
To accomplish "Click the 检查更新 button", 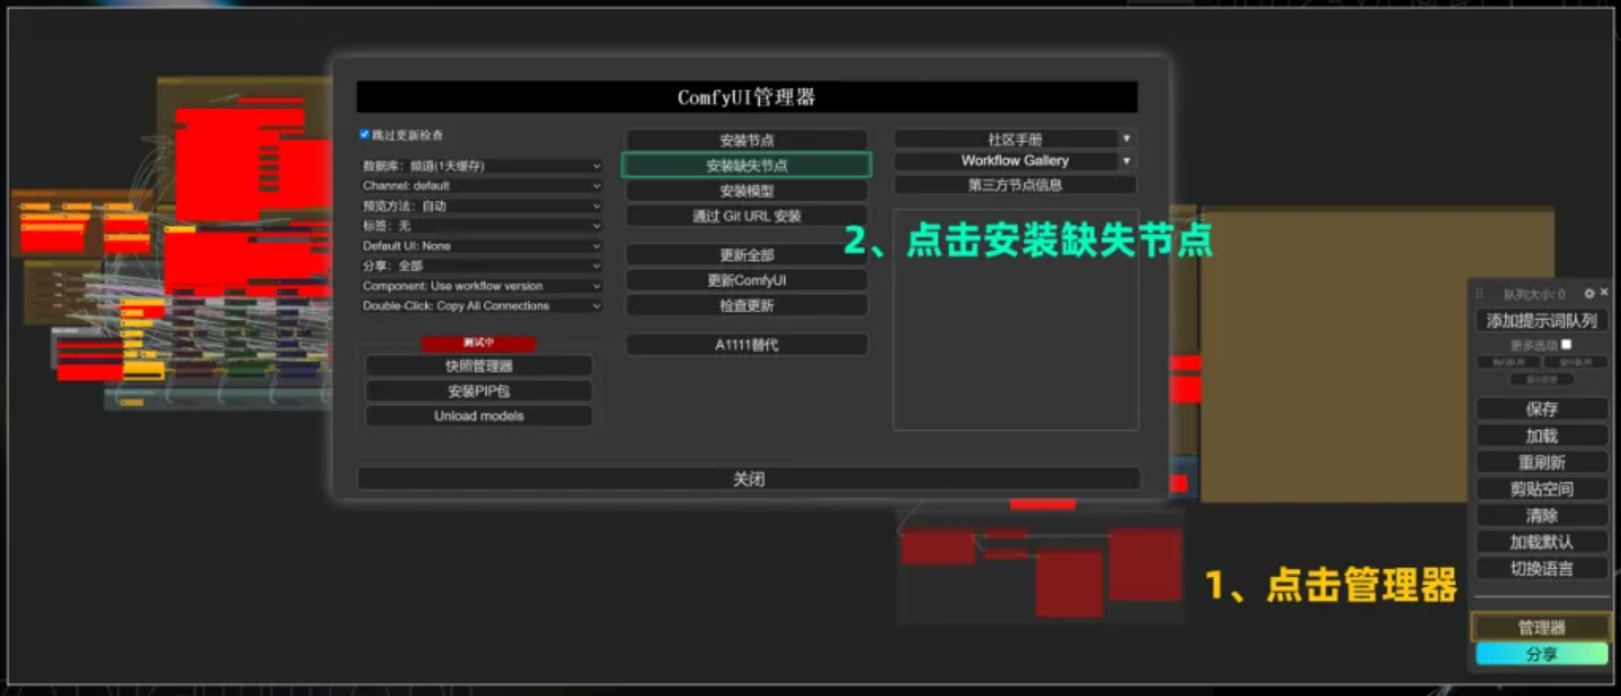I will [x=746, y=305].
